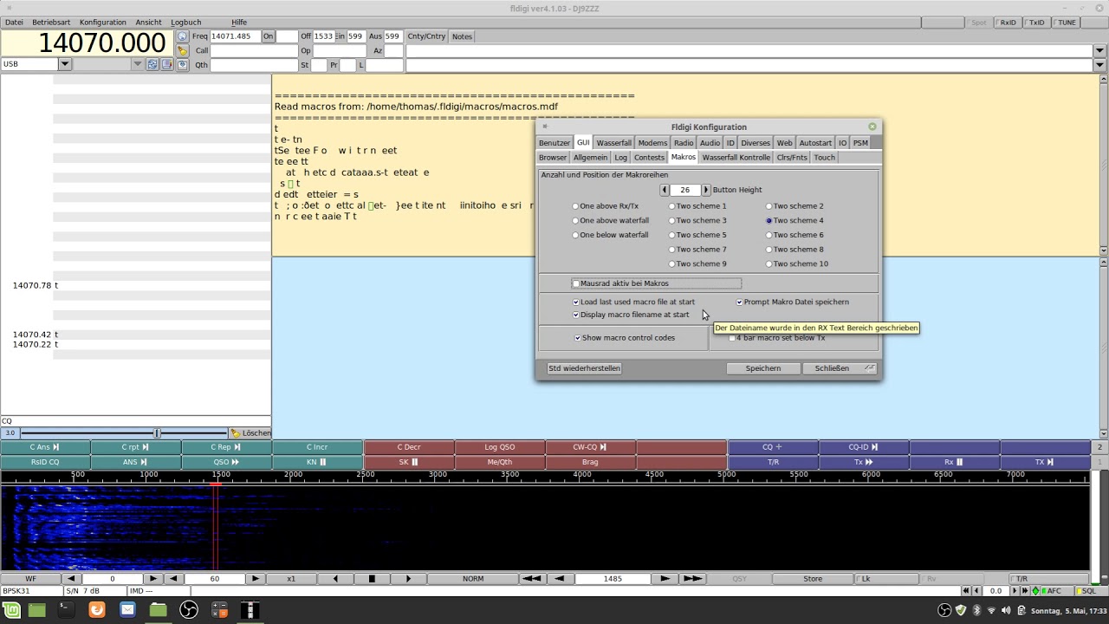Viewport: 1109px width, 624px height.
Task: Click the waterfall fast-forward arrows icon
Action: click(x=692, y=579)
